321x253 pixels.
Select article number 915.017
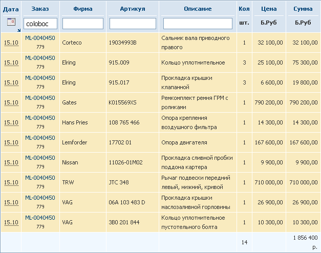click(x=119, y=82)
